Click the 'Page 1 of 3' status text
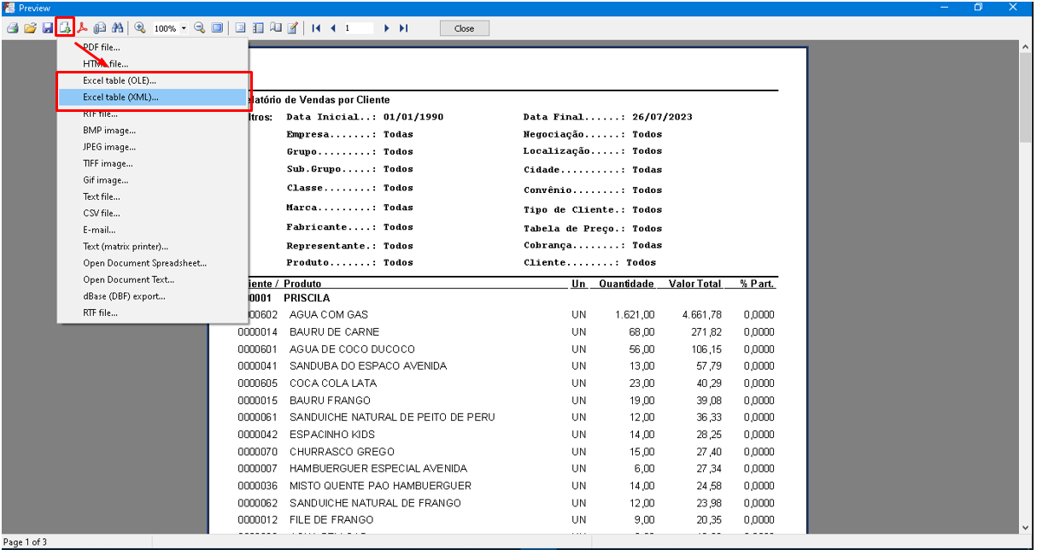Viewport: 1037px width, 550px height. 26,542
